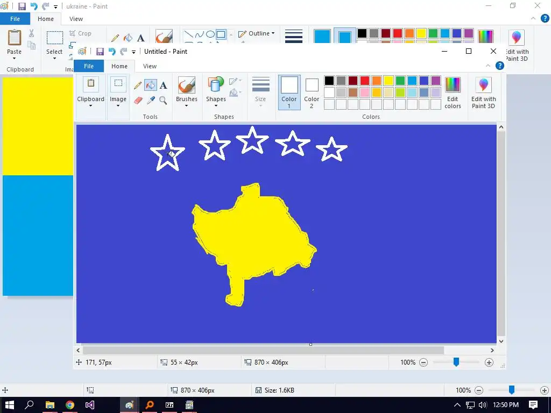
Task: Open the Shapes gallery dropdown
Action: (216, 106)
